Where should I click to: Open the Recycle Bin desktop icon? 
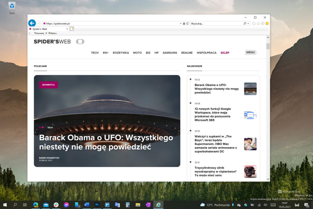(12, 8)
